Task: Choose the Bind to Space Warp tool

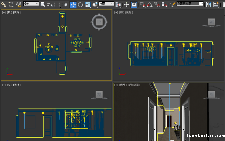Action: coord(18,4)
